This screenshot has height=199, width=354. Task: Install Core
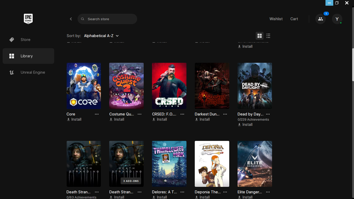pos(74,119)
